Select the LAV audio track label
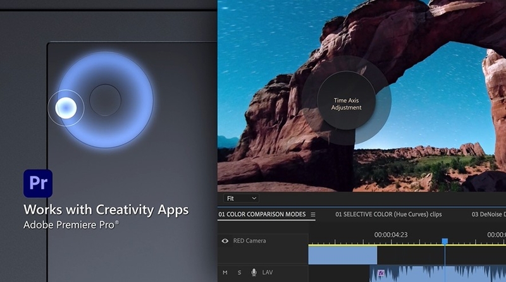Viewport: 506px width, 282px height. click(x=268, y=273)
